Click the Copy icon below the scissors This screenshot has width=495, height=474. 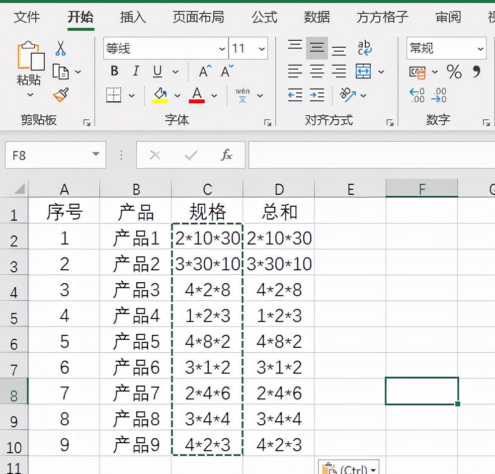[61, 71]
